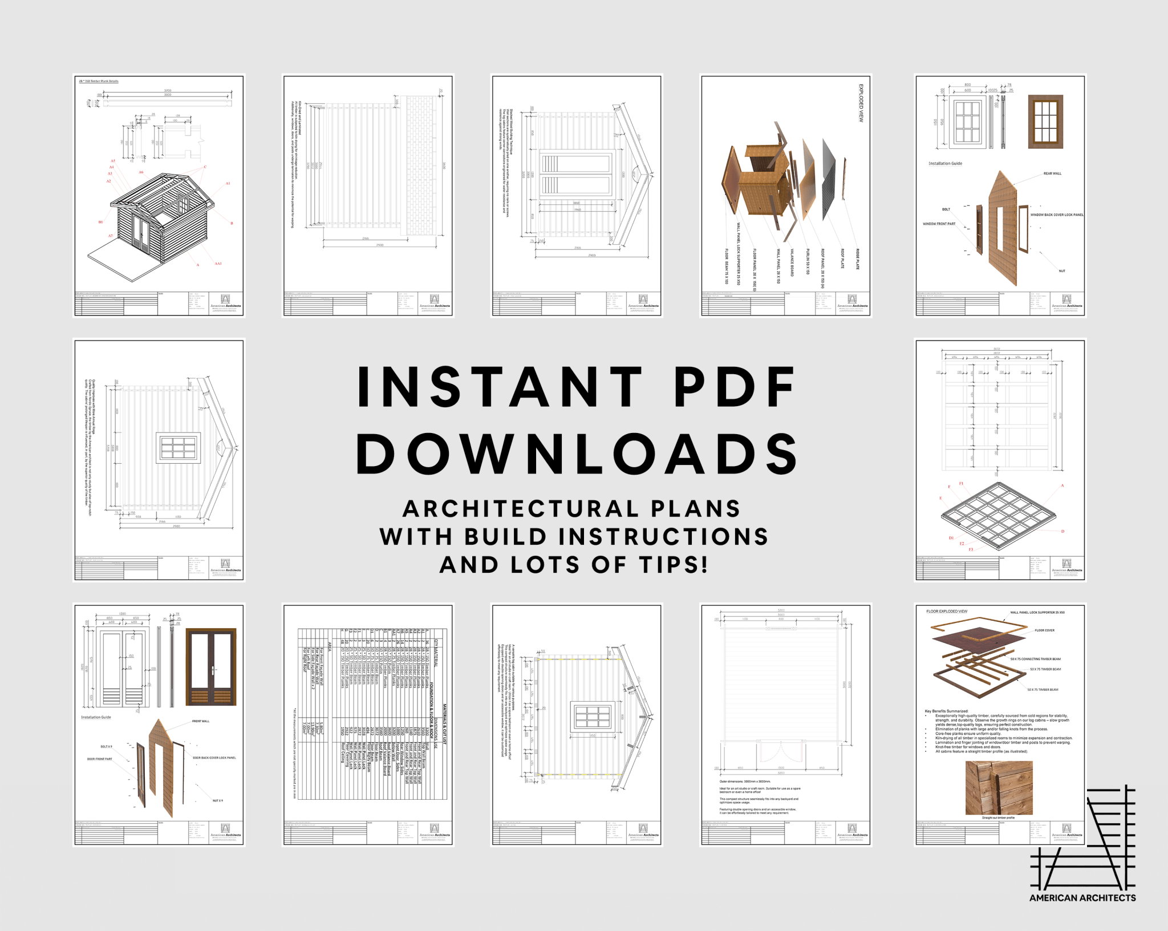
Task: Open the bottom-row wall elevation with window
Action: click(577, 724)
